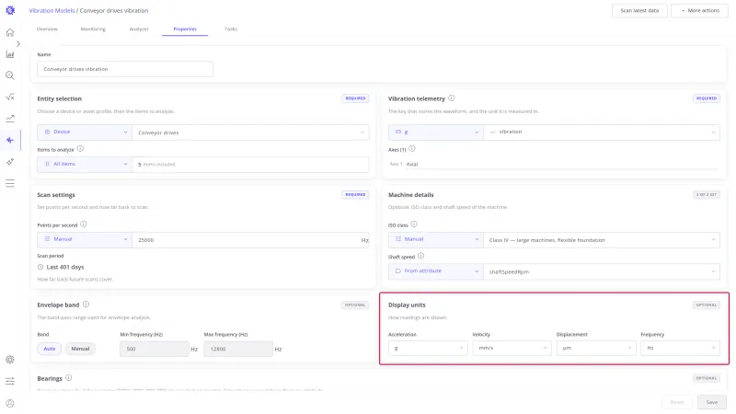Click Scan latest data button
Screen dimensions: 736x414
click(639, 10)
